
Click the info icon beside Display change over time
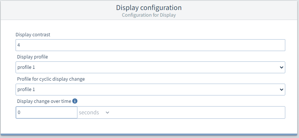pos(75,101)
